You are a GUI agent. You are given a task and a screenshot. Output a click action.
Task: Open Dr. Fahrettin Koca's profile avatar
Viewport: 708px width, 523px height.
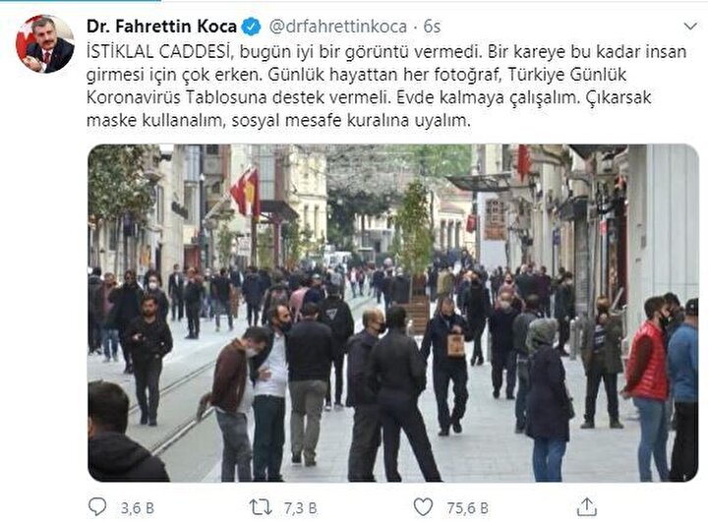coord(44,44)
